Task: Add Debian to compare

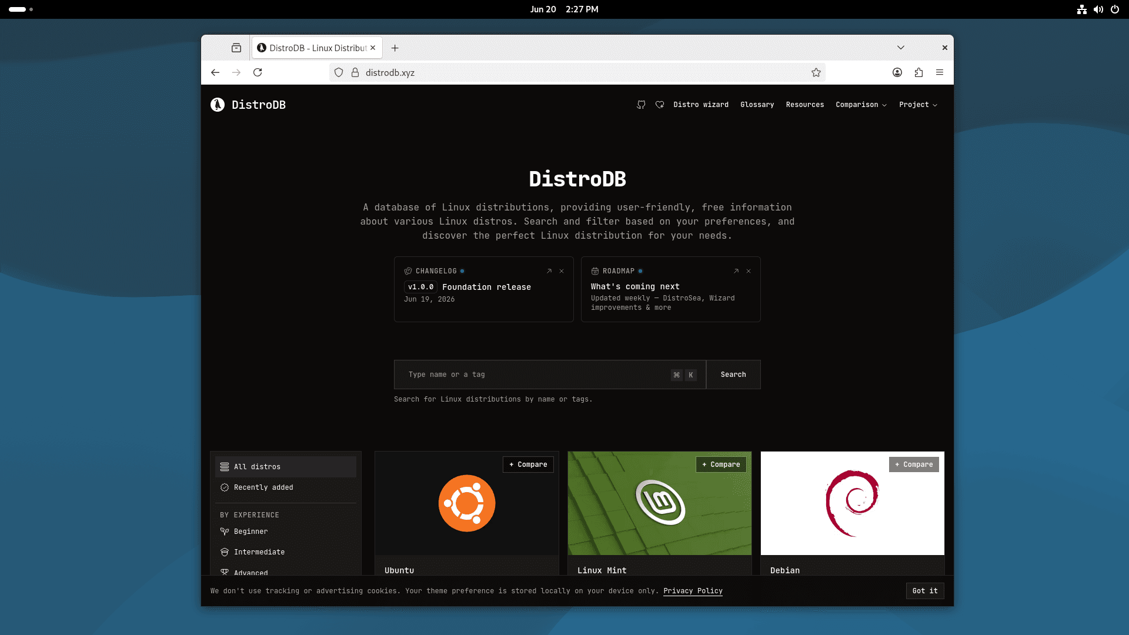Action: click(914, 464)
